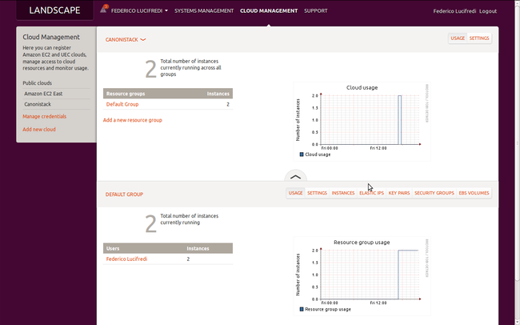Screen dimensions: 520x325
Task: Collapse the panel with the chevron-up arrow
Action: pyautogui.click(x=295, y=176)
